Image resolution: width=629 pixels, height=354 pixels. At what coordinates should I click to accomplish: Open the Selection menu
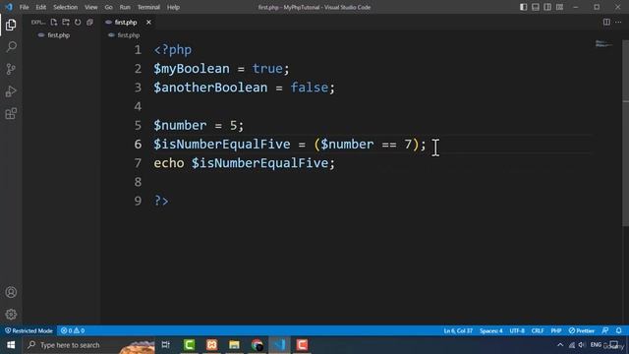(66, 7)
